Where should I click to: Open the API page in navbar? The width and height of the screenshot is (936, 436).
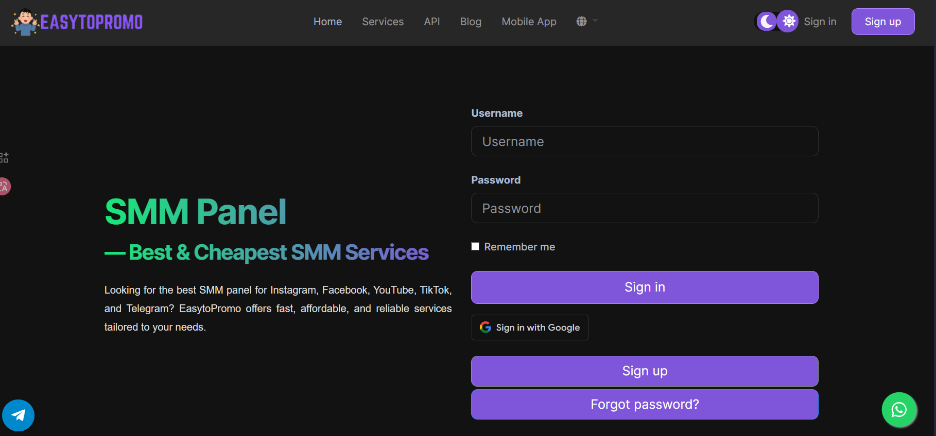(x=431, y=22)
